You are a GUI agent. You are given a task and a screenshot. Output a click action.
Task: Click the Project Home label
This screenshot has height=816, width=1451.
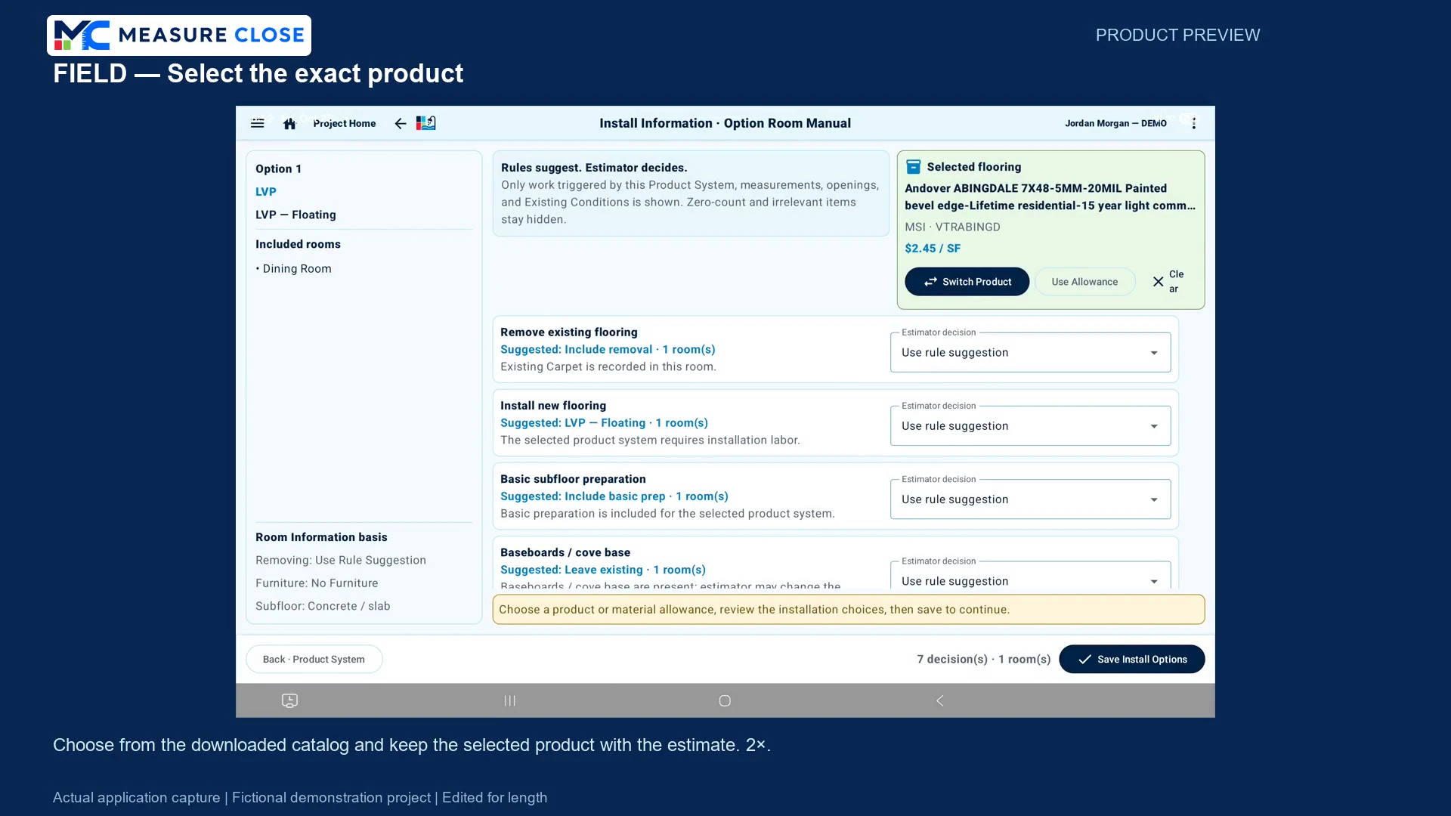[345, 123]
